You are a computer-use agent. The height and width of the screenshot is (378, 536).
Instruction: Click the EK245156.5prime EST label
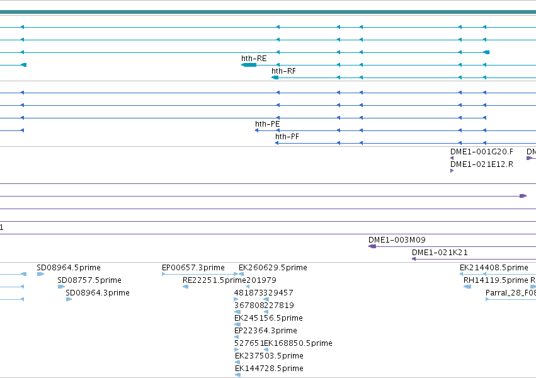point(268,318)
